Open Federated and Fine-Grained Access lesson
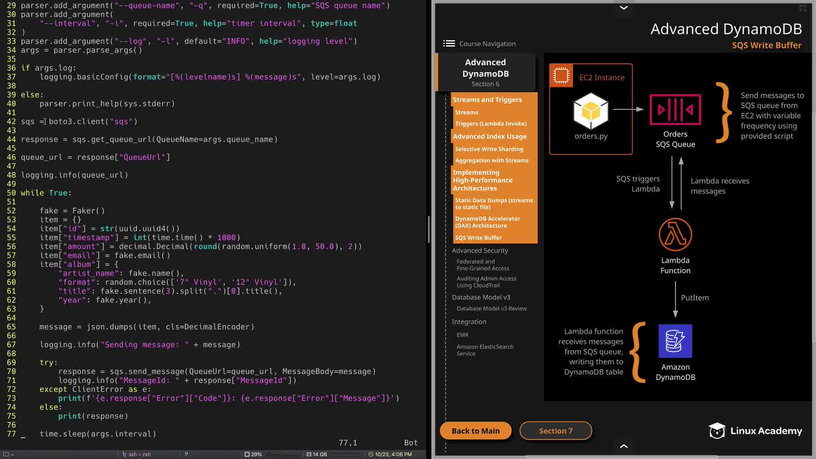The image size is (816, 459). point(482,265)
